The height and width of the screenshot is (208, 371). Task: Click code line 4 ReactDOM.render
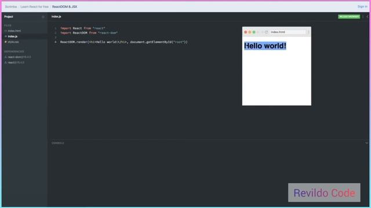[123, 42]
